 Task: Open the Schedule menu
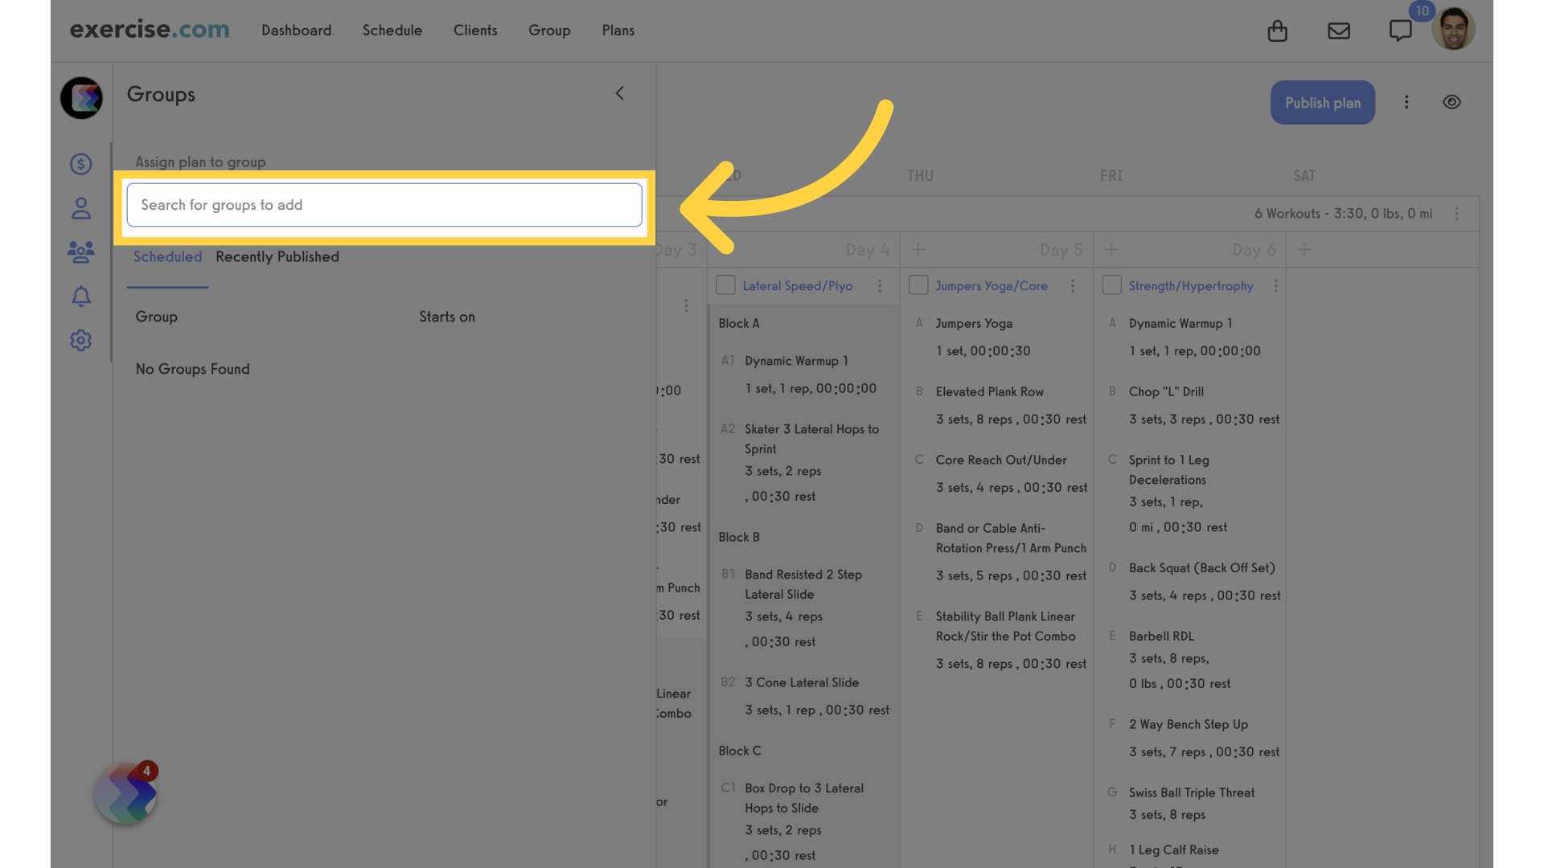click(392, 30)
